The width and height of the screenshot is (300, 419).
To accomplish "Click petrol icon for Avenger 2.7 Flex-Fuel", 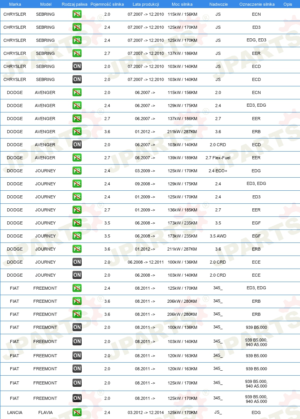I will click(77, 158).
